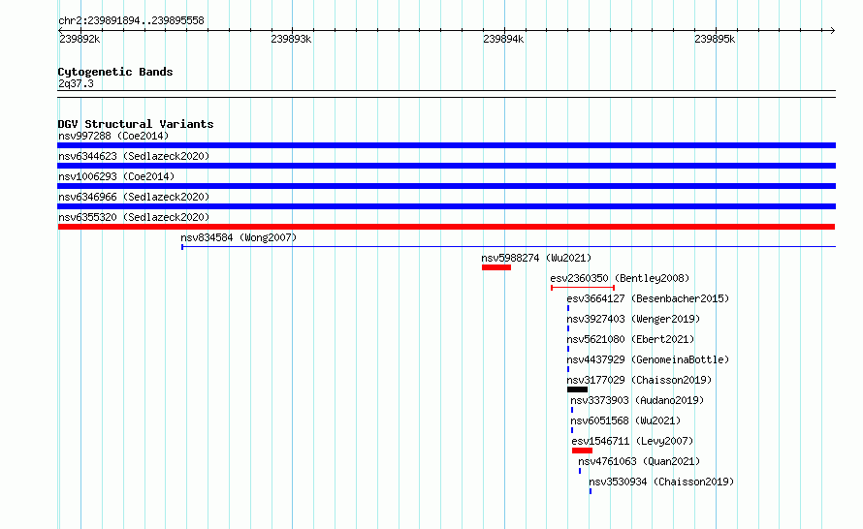The image size is (863, 529).
Task: Click the 239893k ruler position label
Action: click(x=291, y=39)
